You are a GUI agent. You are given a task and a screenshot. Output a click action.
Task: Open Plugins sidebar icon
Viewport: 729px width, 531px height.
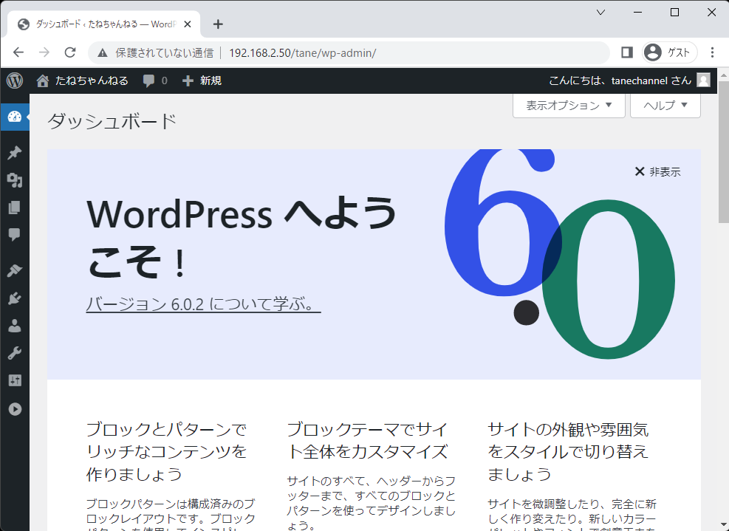pyautogui.click(x=15, y=298)
